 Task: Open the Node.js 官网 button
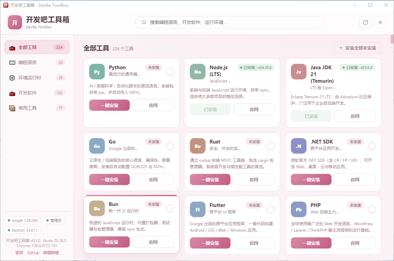tap(254, 109)
